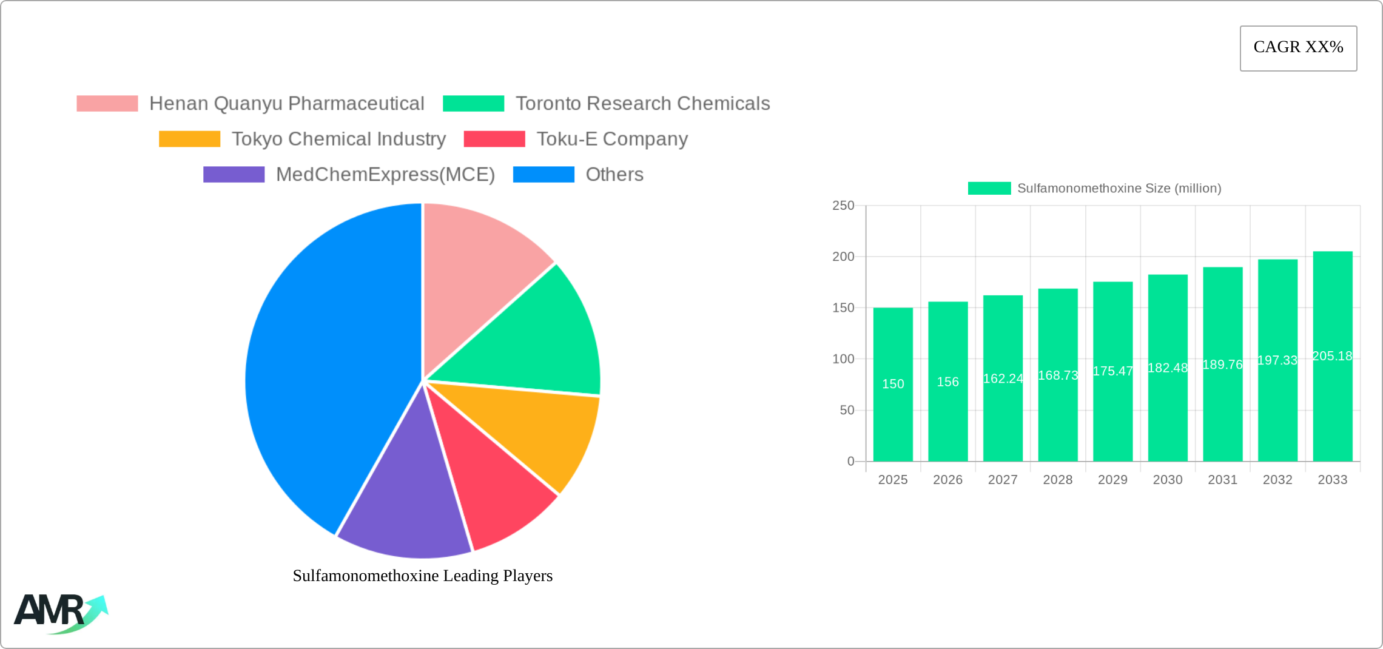
Task: Open the Sulfamonomethoxine Leading Players title
Action: 423,576
